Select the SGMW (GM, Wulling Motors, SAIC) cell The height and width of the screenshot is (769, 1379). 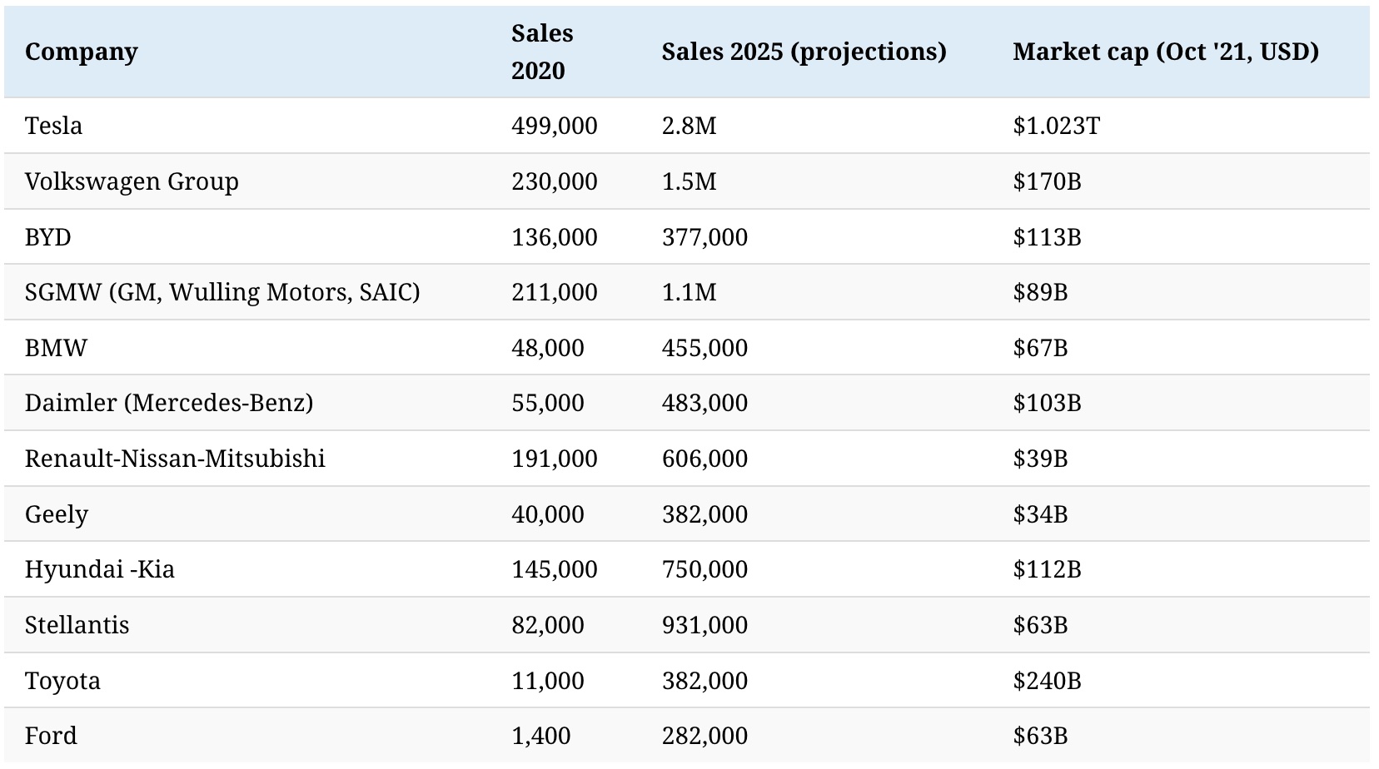[222, 292]
